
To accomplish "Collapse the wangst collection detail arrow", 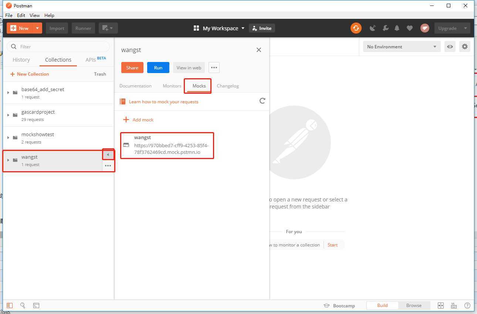I will [108, 155].
